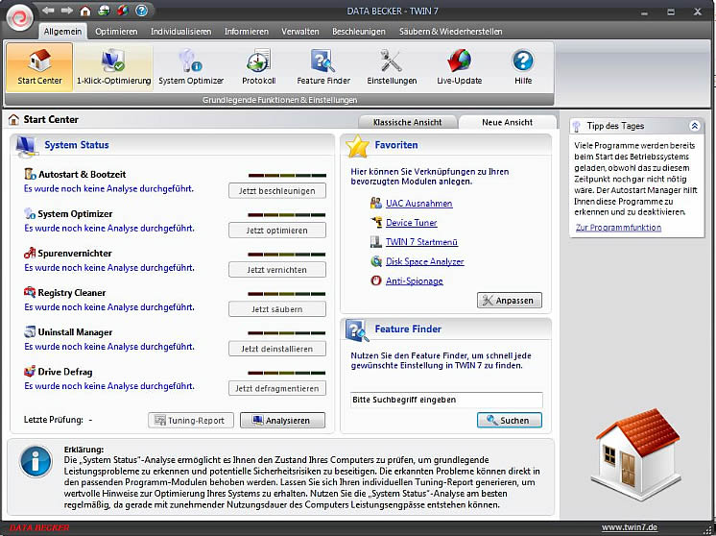Click the UAC Ausnahmen icon

(x=376, y=203)
